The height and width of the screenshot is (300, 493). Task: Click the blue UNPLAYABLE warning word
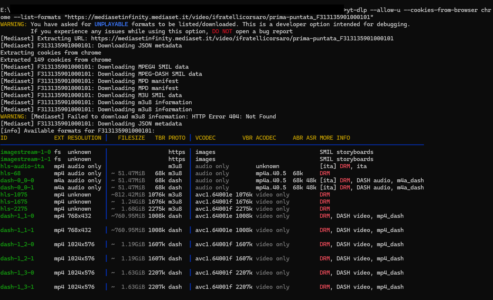point(111,24)
